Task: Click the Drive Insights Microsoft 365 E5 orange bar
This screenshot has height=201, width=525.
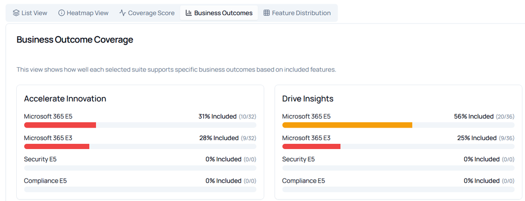Action: coord(347,125)
